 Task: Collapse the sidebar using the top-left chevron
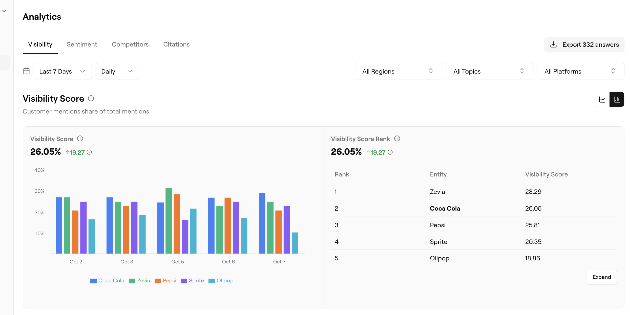(x=4, y=11)
